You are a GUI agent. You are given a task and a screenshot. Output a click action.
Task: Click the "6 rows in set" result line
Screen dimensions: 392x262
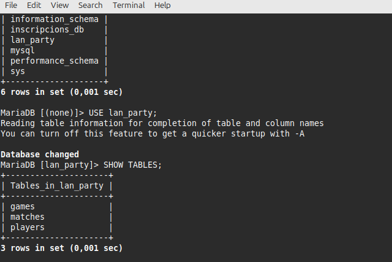[x=61, y=92]
